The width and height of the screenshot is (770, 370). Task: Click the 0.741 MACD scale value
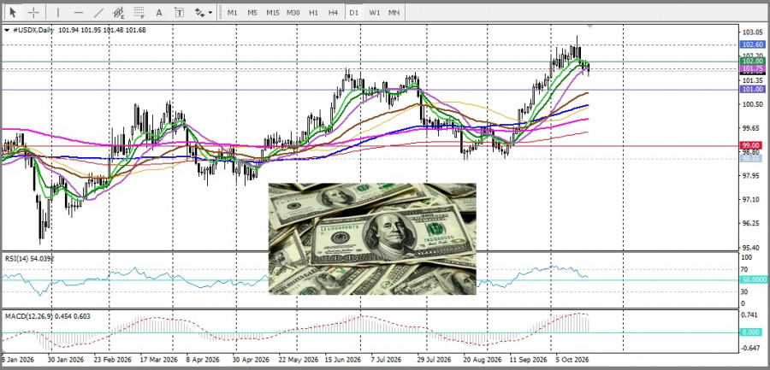tap(751, 315)
